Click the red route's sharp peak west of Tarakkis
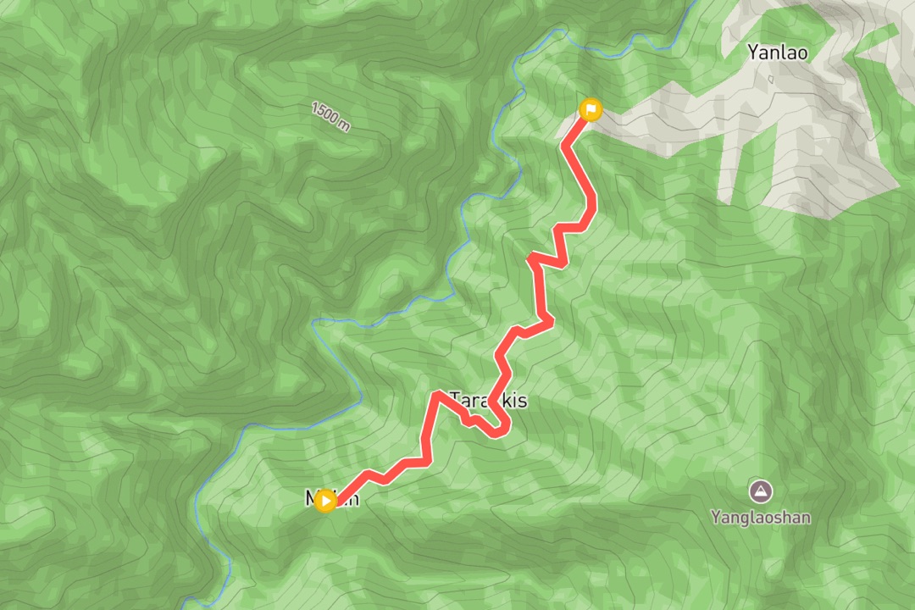This screenshot has width=915, height=610. pos(438,394)
